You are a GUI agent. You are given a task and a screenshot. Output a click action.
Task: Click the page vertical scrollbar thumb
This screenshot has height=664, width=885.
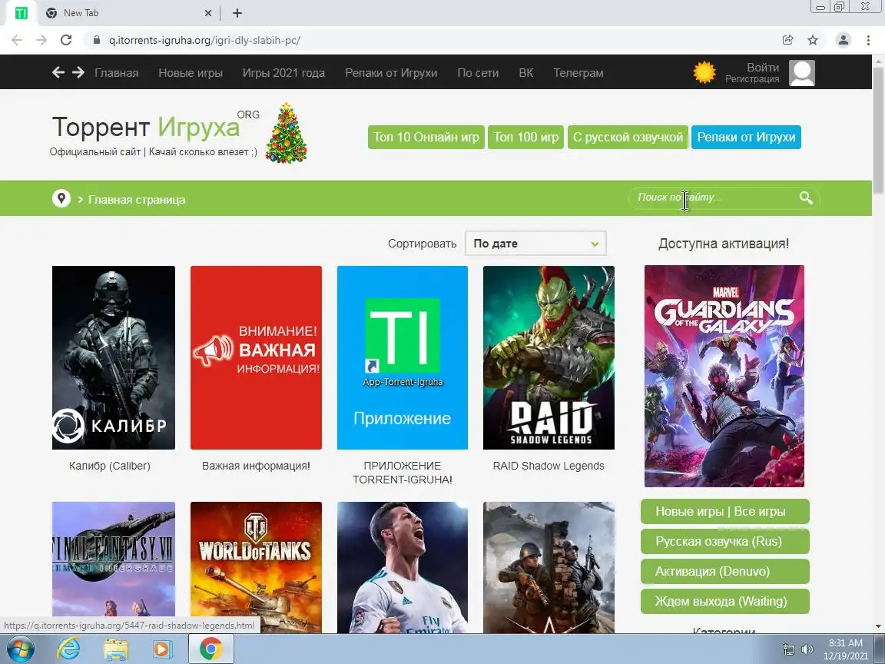(x=878, y=130)
